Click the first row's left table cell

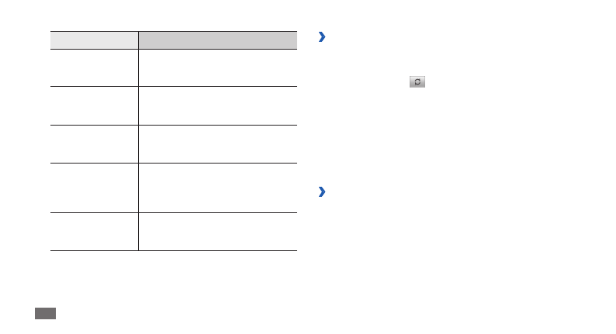[x=94, y=67]
